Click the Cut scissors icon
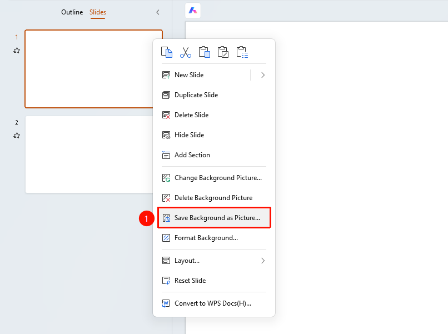The image size is (448, 334). tap(186, 52)
